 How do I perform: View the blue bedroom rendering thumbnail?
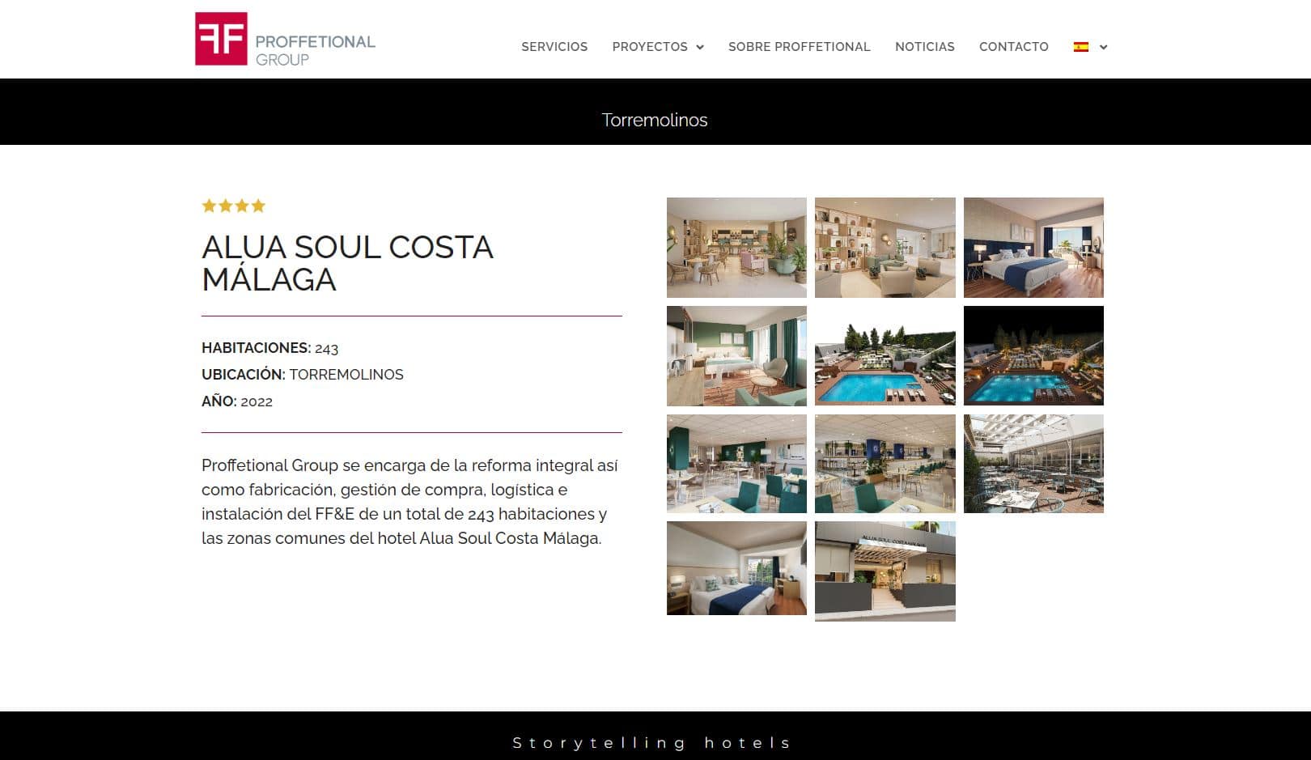[1033, 248]
